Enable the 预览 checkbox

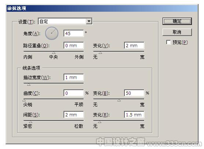(168, 42)
